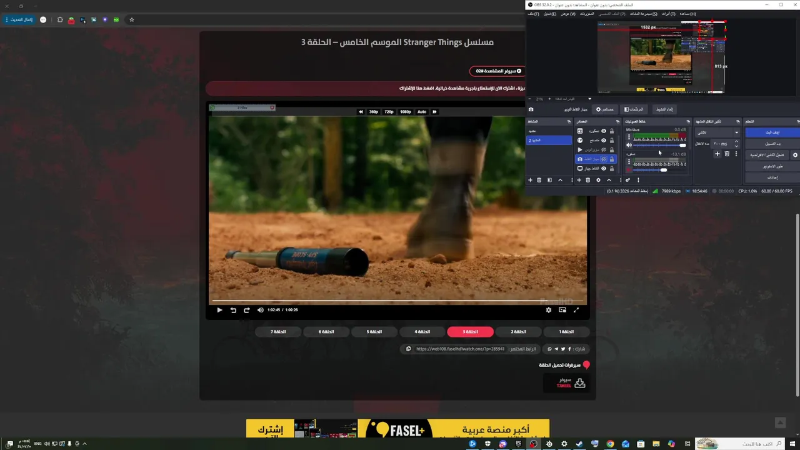Adjust second mixer channel volume slider
The image size is (800, 450).
[659, 169]
